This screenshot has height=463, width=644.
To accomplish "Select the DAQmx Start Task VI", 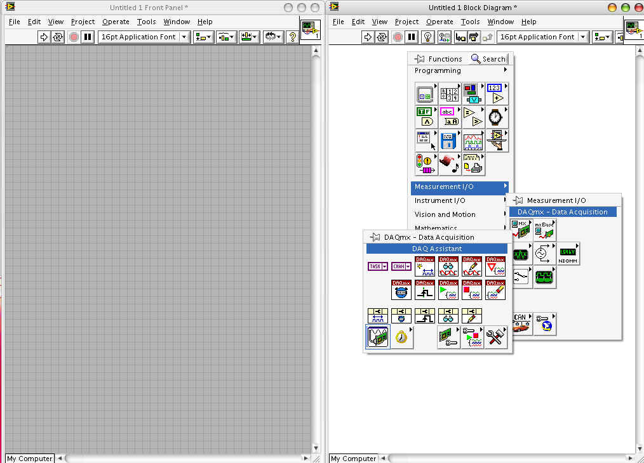I will 448,290.
